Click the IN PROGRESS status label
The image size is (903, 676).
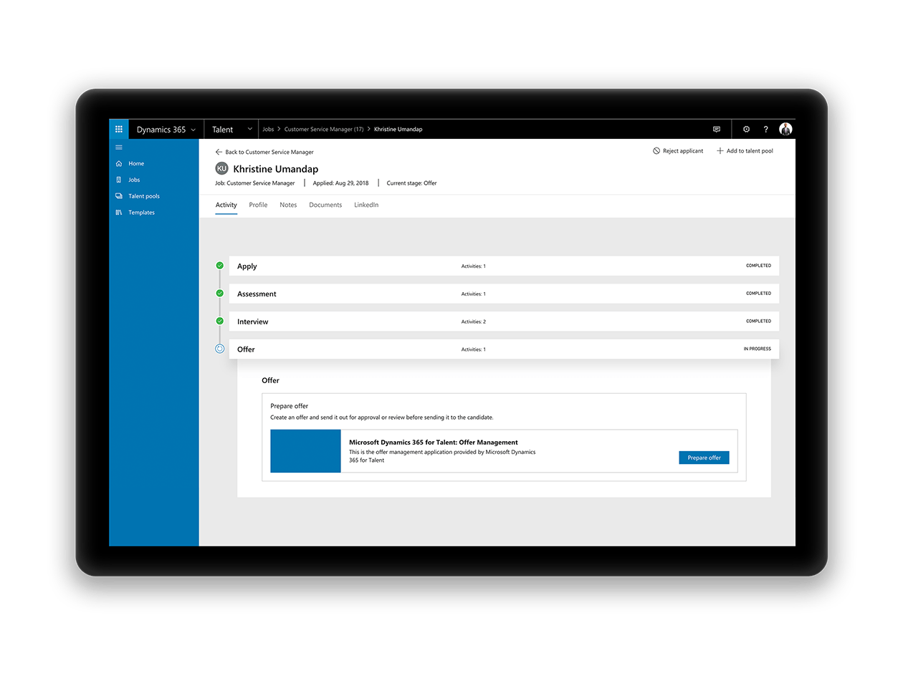(x=758, y=349)
